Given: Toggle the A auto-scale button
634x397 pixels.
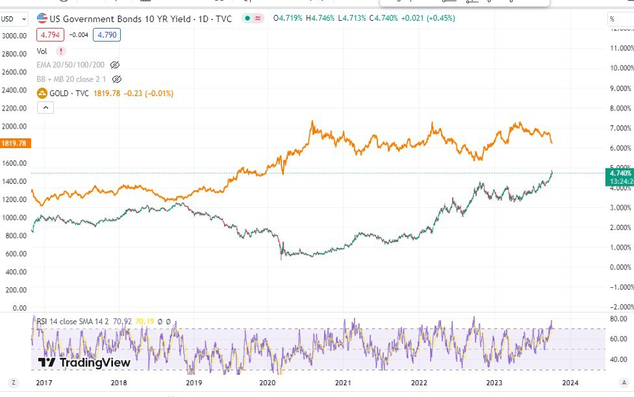Looking at the screenshot, I should tap(624, 383).
